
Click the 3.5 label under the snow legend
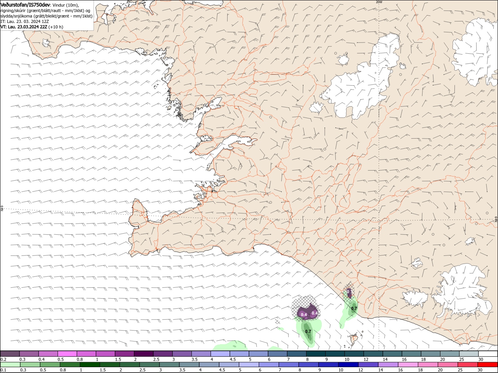[195, 359]
